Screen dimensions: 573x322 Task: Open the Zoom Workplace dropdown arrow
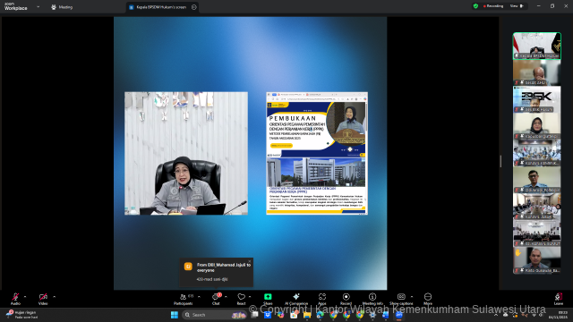click(38, 6)
